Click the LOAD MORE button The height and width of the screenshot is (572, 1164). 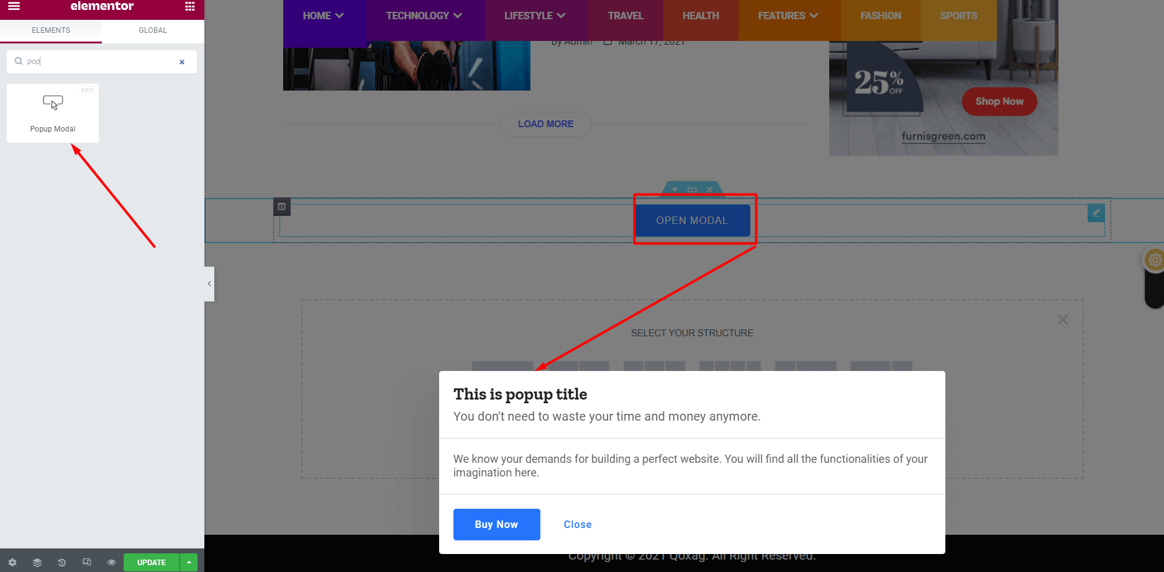coord(545,124)
